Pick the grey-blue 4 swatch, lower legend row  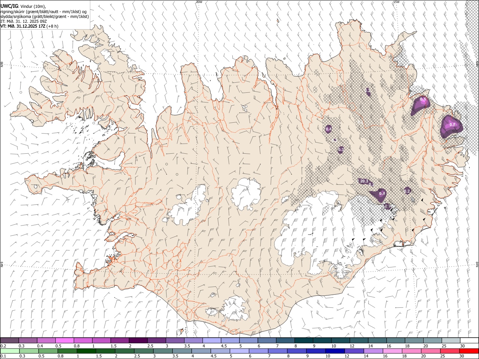(x=201, y=351)
